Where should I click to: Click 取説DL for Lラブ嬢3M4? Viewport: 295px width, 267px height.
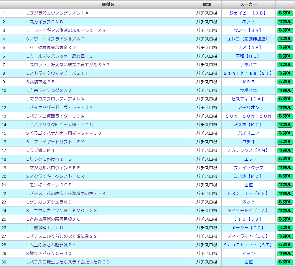285,150
